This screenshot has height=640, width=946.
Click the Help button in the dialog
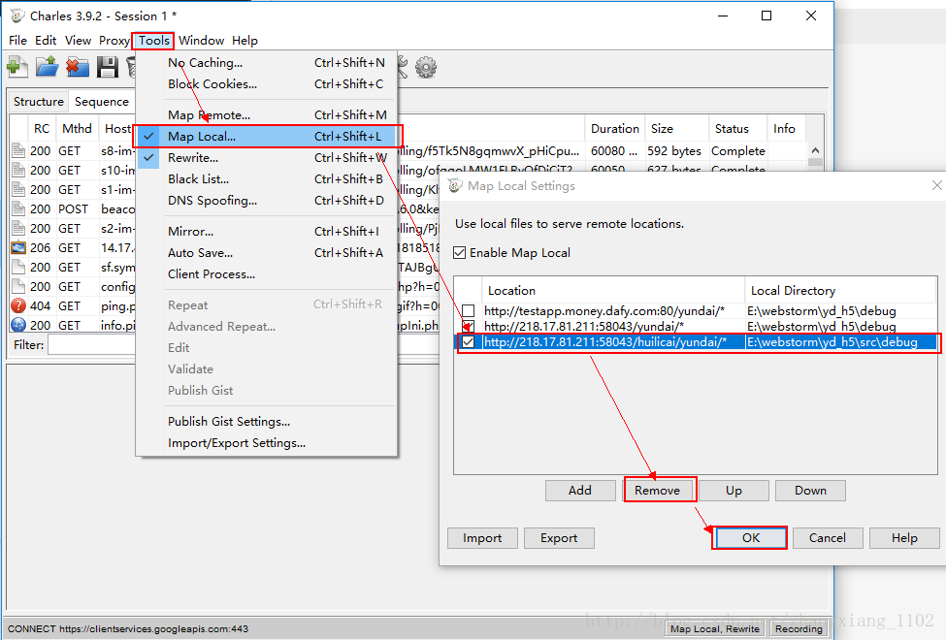(x=904, y=538)
